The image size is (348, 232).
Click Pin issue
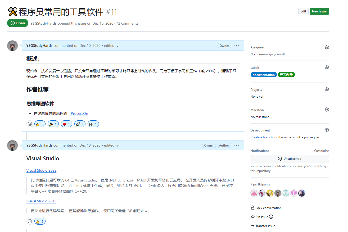click(x=260, y=217)
